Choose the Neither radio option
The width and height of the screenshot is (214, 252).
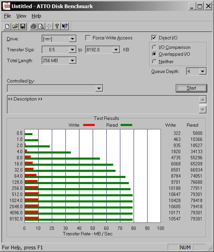pyautogui.click(x=154, y=61)
